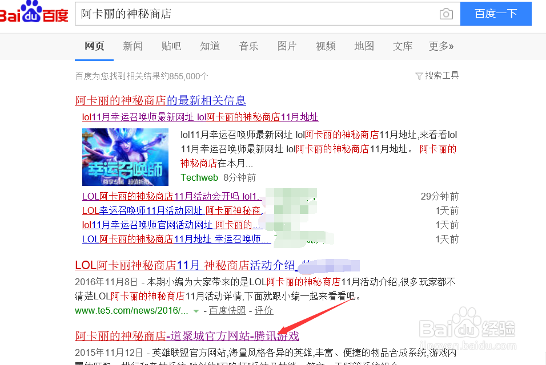Screen dimensions: 546x365
Task: Open LOL阿卡丽神秘商店11月 神秘商店活动介绍 result
Action: pyautogui.click(x=186, y=265)
